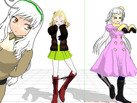Click the green vertical axis line in the viewport

pyautogui.click(x=85, y=51)
